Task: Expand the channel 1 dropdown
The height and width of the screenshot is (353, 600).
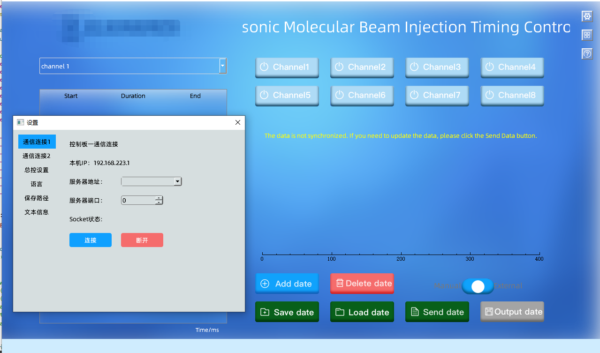Action: [223, 66]
